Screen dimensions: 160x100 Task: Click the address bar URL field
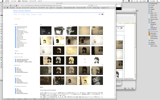click(x=53, y=5)
